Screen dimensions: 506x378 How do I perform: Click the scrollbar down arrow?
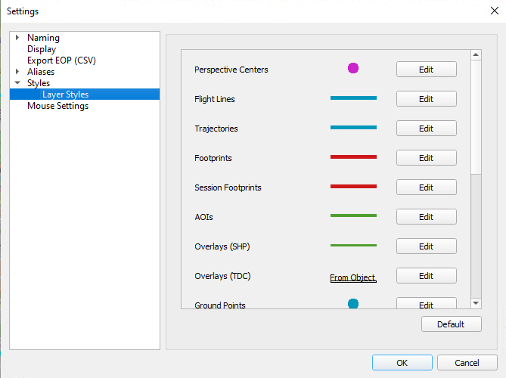point(476,302)
